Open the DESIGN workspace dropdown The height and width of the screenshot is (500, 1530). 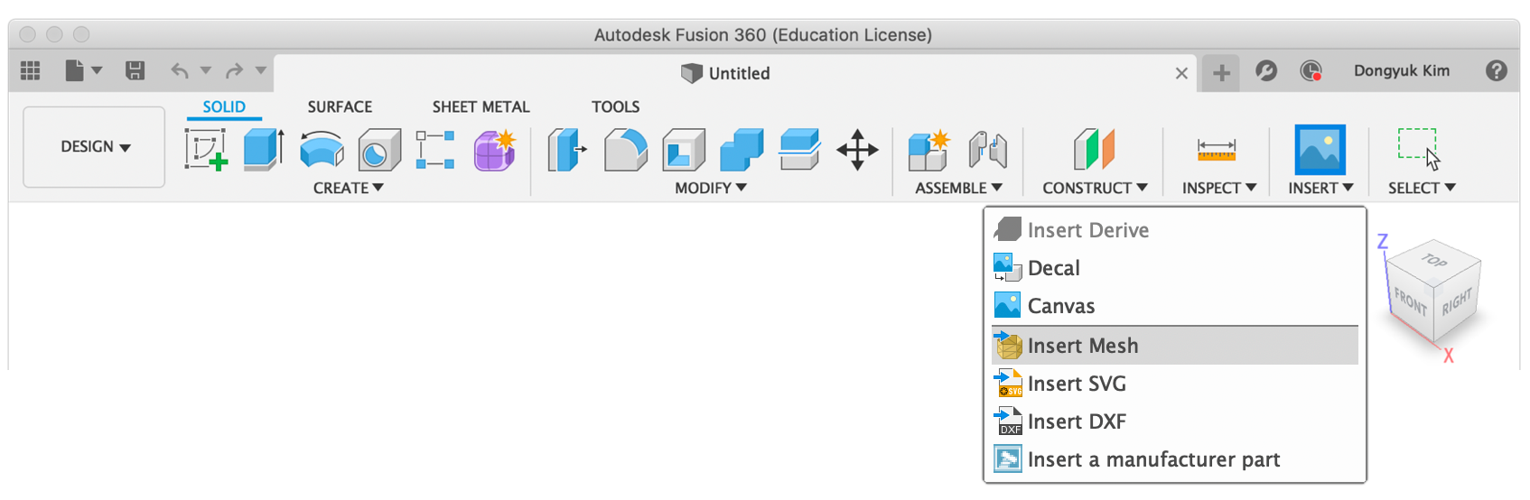coord(95,147)
